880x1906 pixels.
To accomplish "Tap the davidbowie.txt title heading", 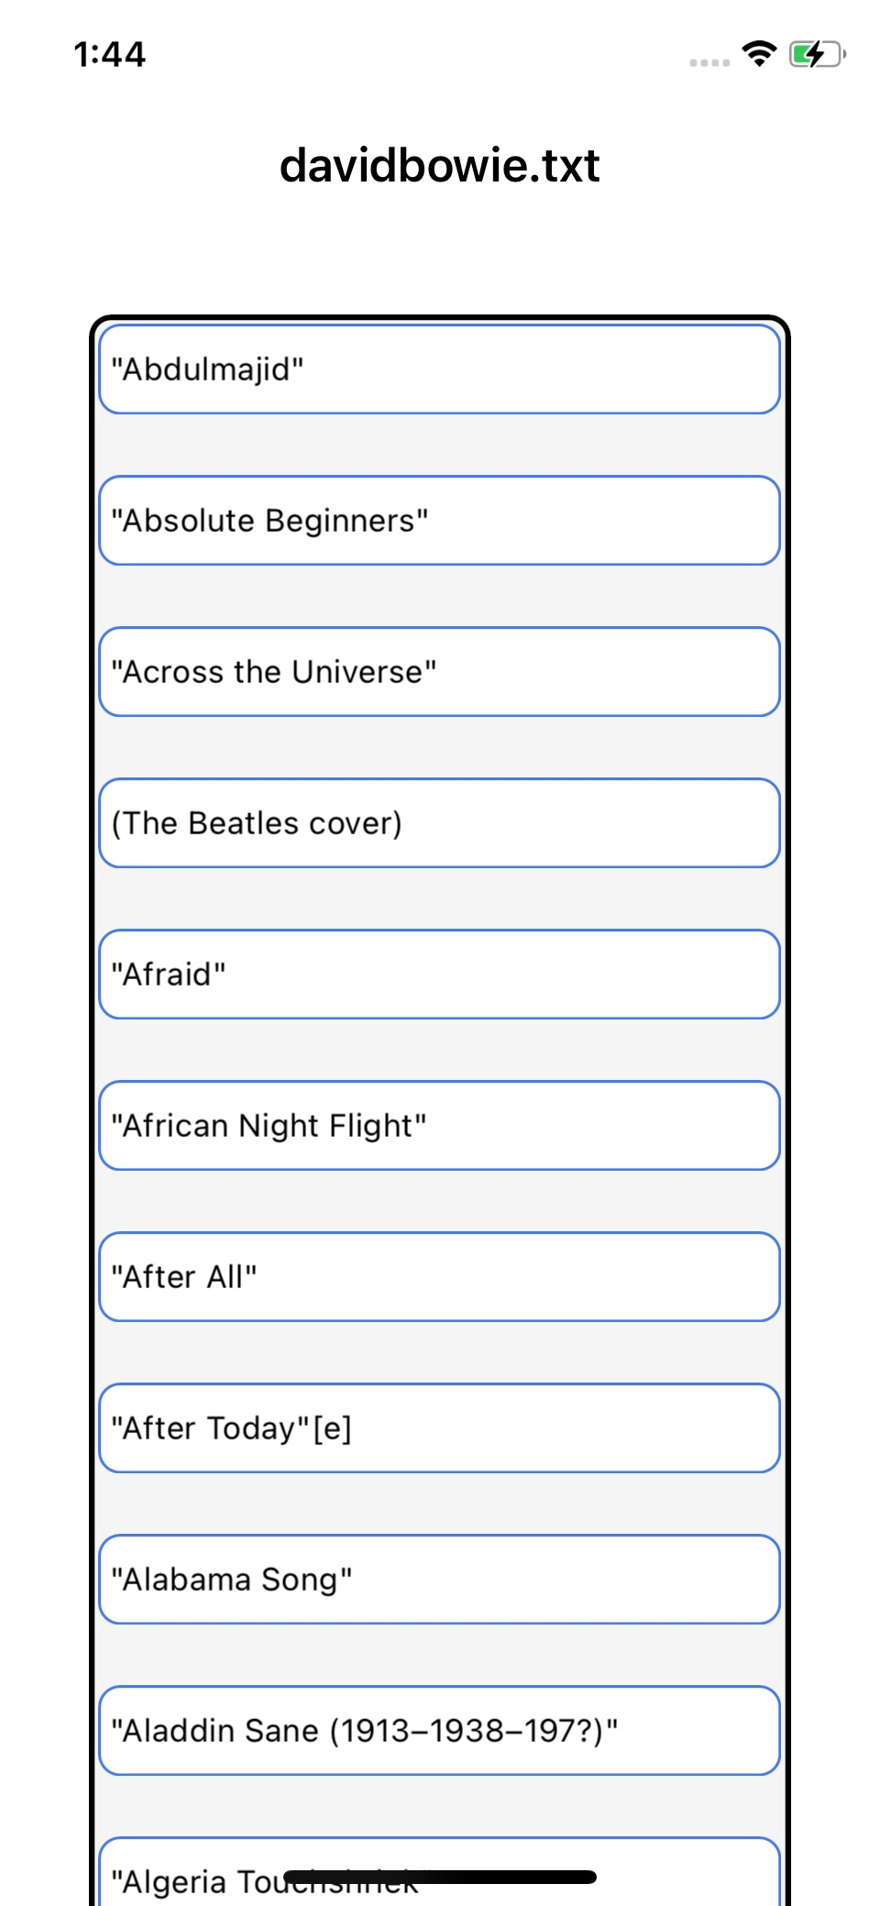I will tap(439, 166).
